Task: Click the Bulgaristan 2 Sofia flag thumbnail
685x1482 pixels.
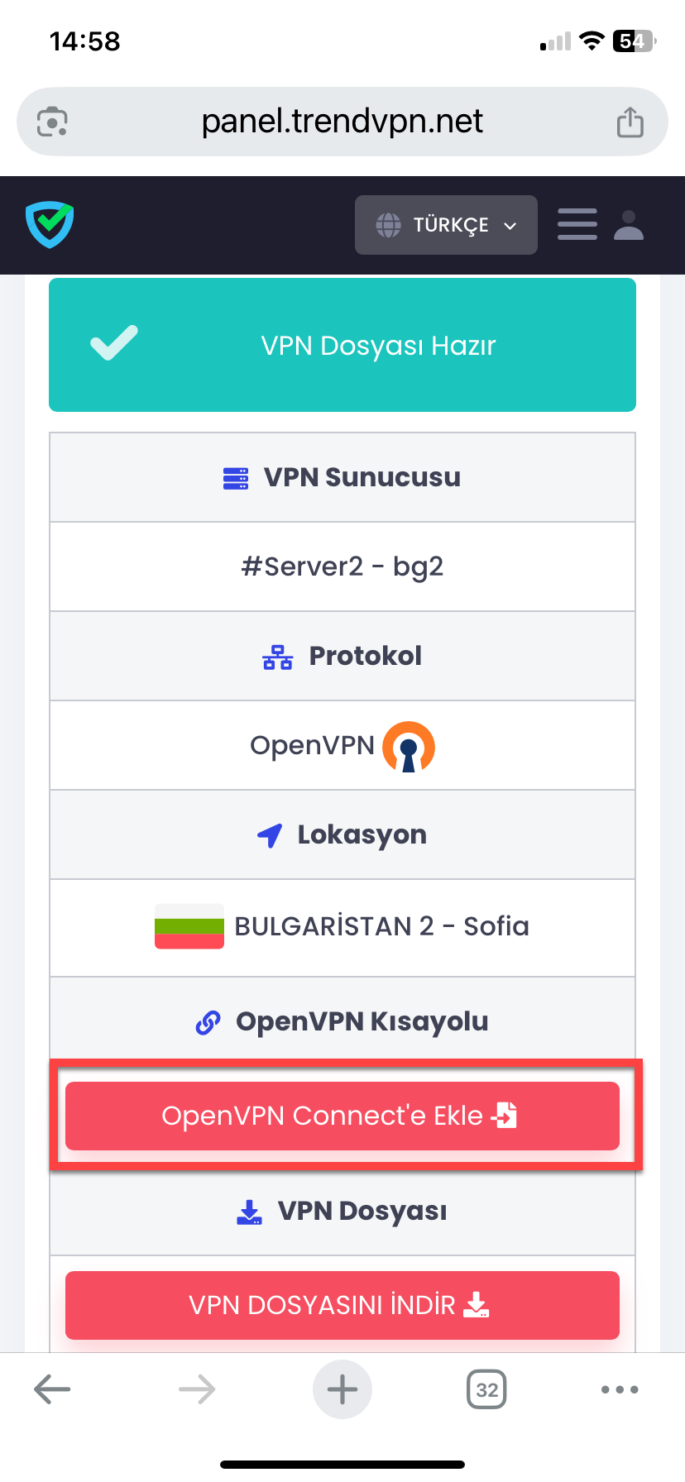Action: pos(189,927)
